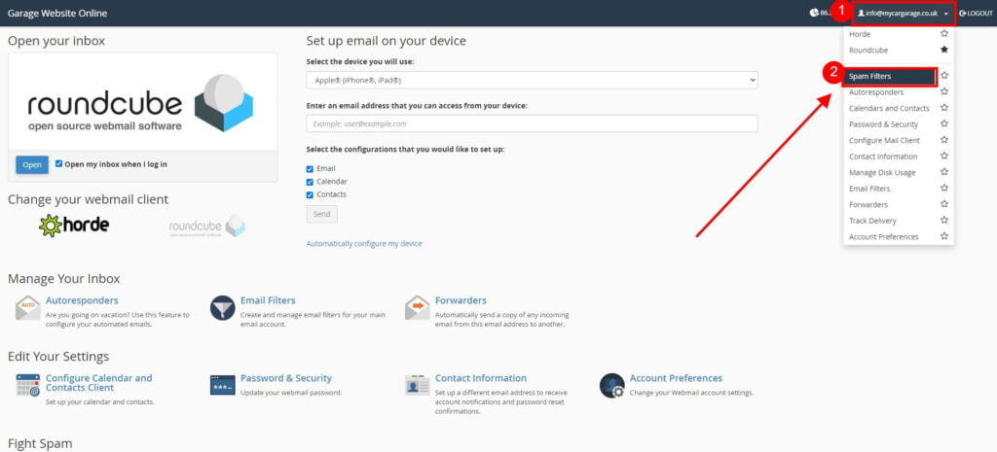Image resolution: width=997 pixels, height=452 pixels.
Task: Click the large roundcube inbox logo
Action: click(x=140, y=103)
